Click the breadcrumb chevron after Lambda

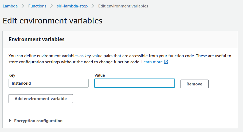point(23,6)
